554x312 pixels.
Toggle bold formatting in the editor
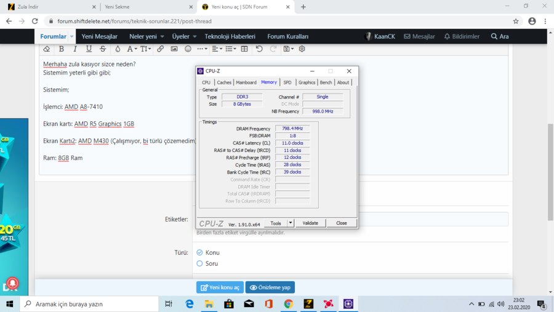coord(62,49)
